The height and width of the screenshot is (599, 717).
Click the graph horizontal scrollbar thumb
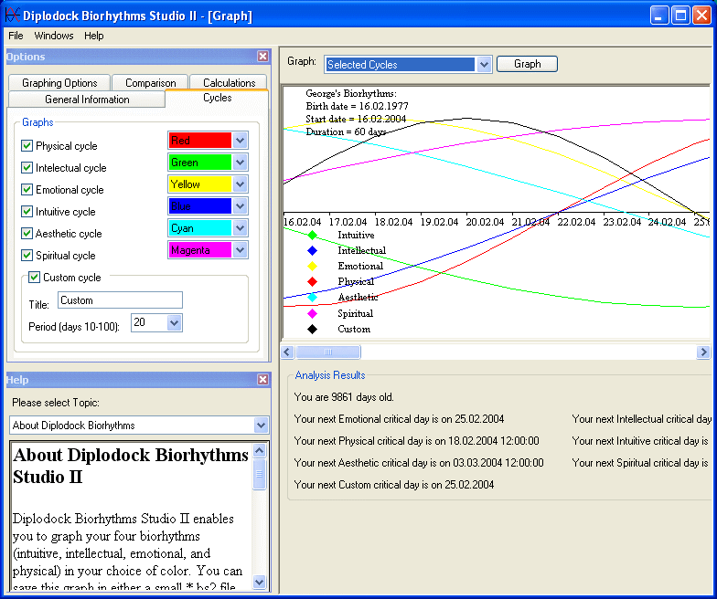pos(328,352)
